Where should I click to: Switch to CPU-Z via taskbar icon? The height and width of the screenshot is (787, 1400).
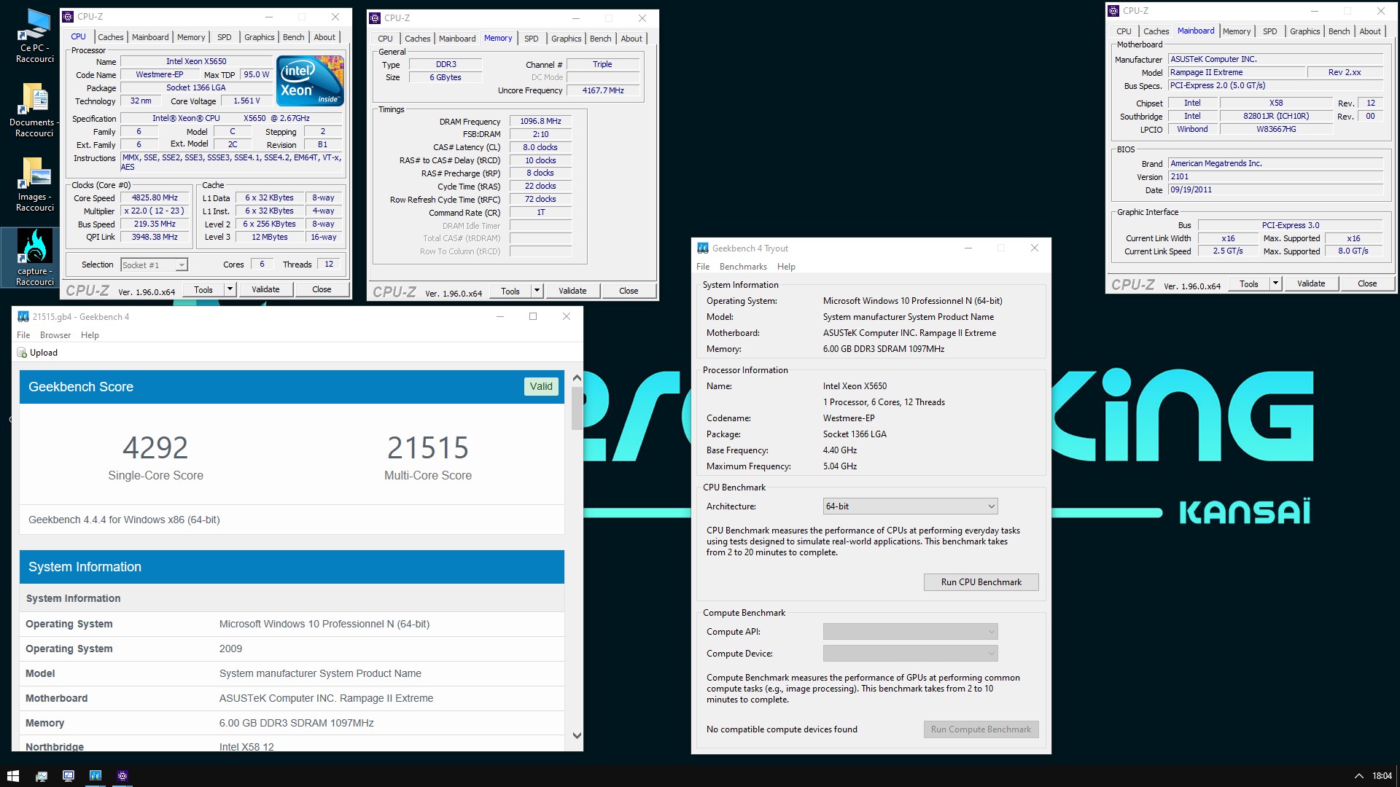122,776
